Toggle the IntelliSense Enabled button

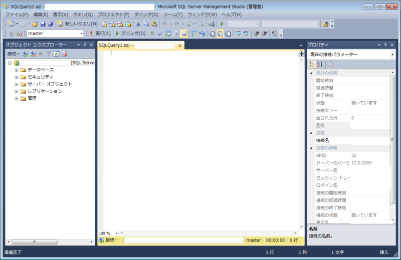tap(184, 34)
